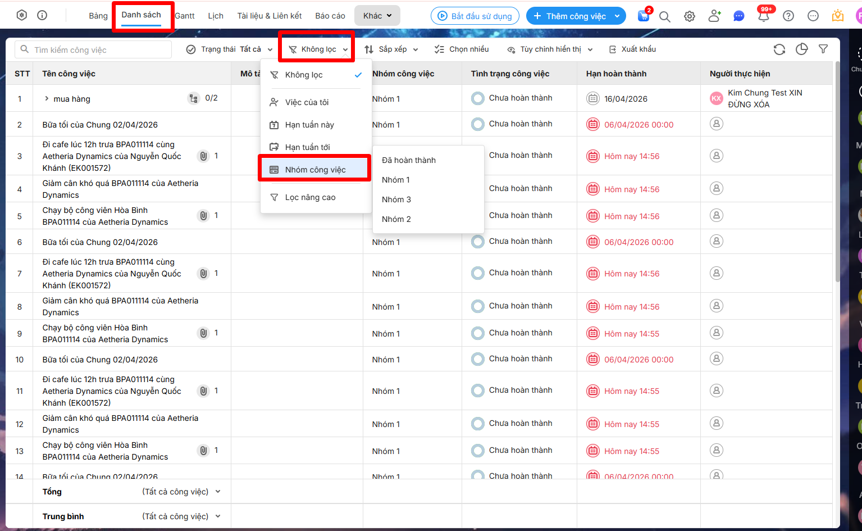Focus the Tìm kiếm công việc search field
Viewport: 862px width, 531px height.
93,49
